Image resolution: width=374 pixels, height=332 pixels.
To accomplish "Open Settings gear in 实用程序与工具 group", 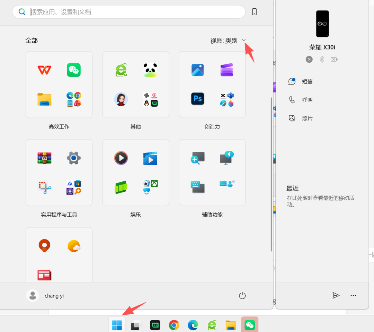I will [x=74, y=158].
